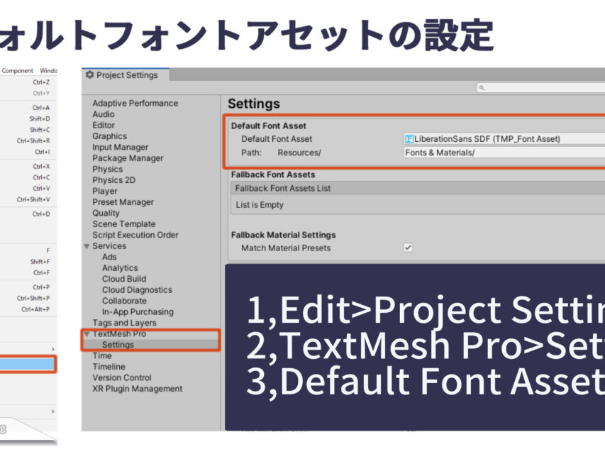This screenshot has width=605, height=454.
Task: Select Collaborate under Services
Action: pyautogui.click(x=124, y=301)
